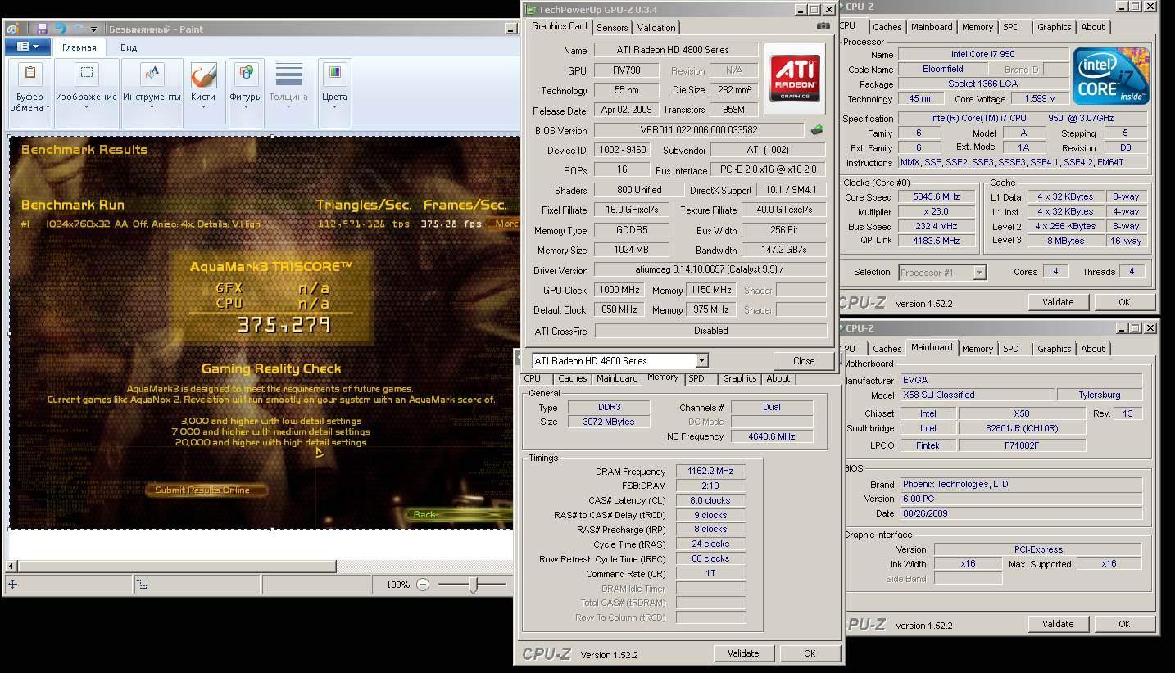Click Validate in the mainboard CPU-Z window
Screen dimensions: 1175x673
click(1057, 624)
